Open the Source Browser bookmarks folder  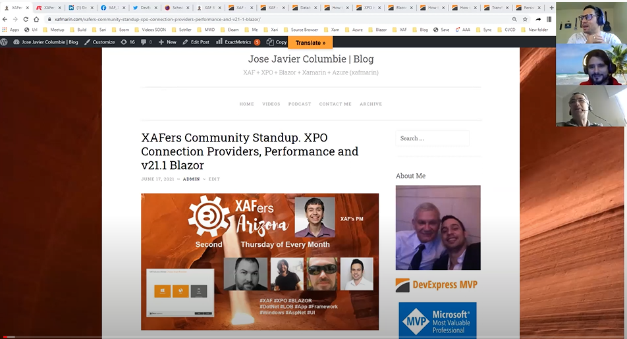301,30
